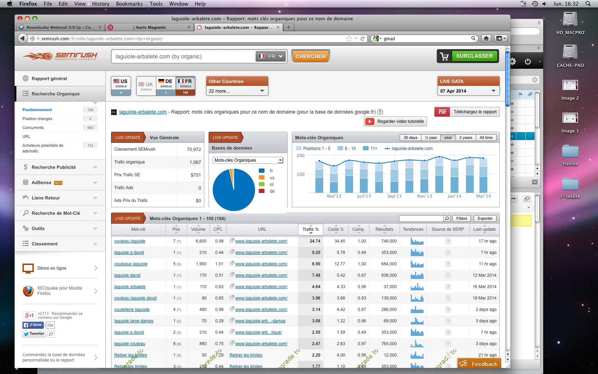Click the green SURCLASSER button
598x374 pixels.
474,56
